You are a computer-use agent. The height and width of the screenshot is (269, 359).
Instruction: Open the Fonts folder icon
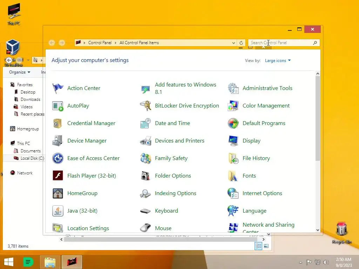tap(233, 176)
